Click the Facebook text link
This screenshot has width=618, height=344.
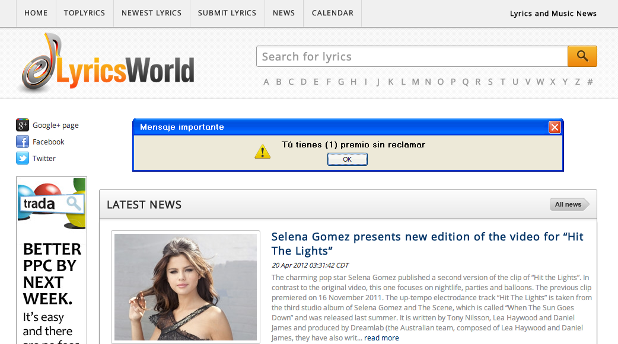tap(49, 142)
